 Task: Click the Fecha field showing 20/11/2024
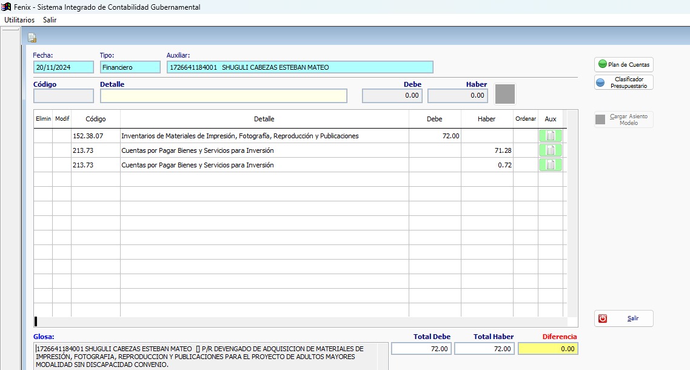click(64, 67)
